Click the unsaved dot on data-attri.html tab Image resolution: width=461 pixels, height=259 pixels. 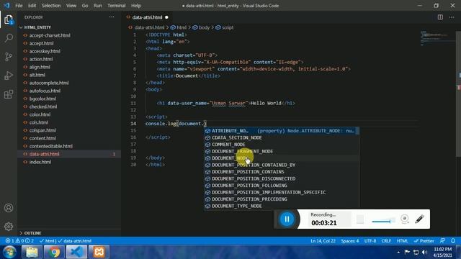(166, 17)
